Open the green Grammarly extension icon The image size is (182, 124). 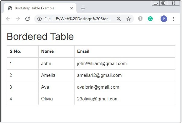pyautogui.click(x=150, y=19)
